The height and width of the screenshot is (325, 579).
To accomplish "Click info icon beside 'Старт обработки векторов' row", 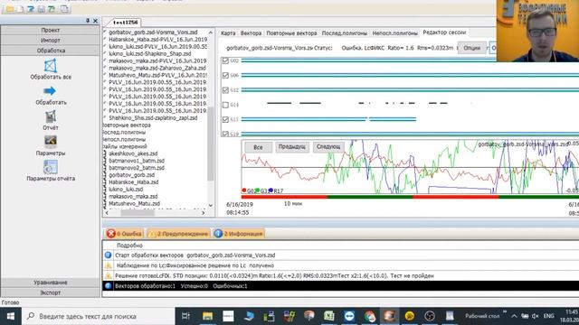I will coord(109,255).
